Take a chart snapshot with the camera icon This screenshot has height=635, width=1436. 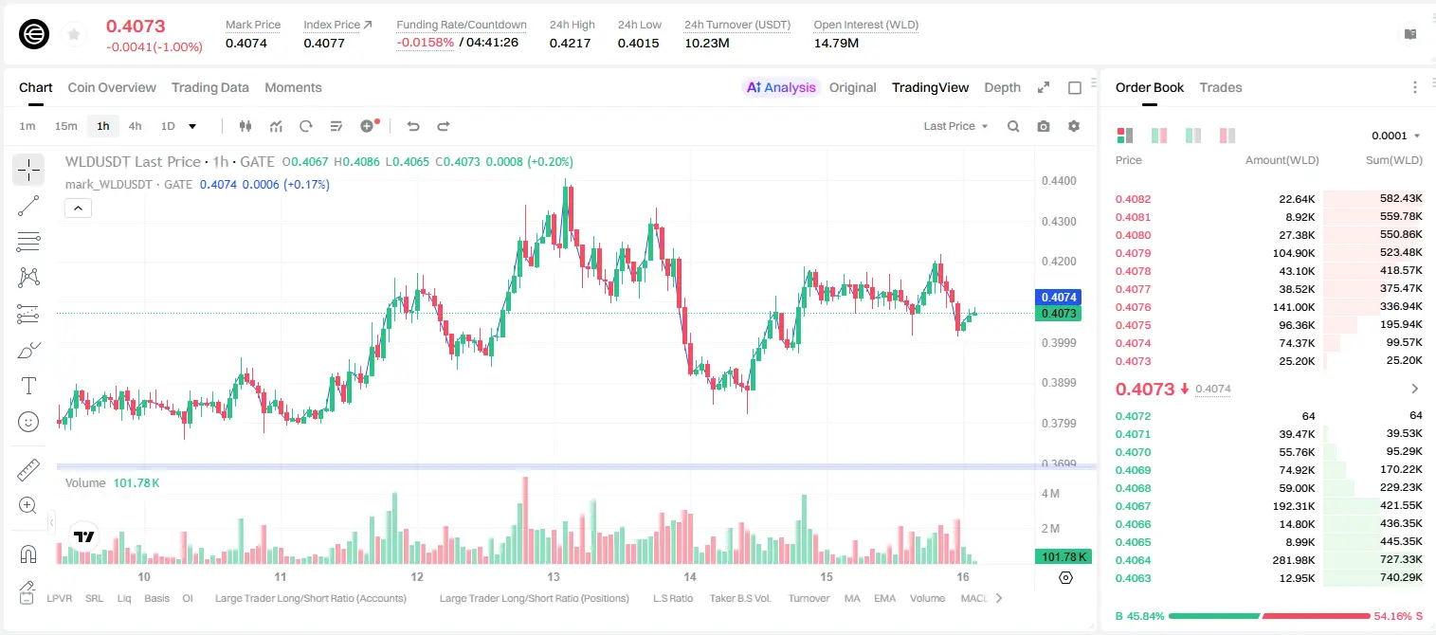(x=1044, y=126)
